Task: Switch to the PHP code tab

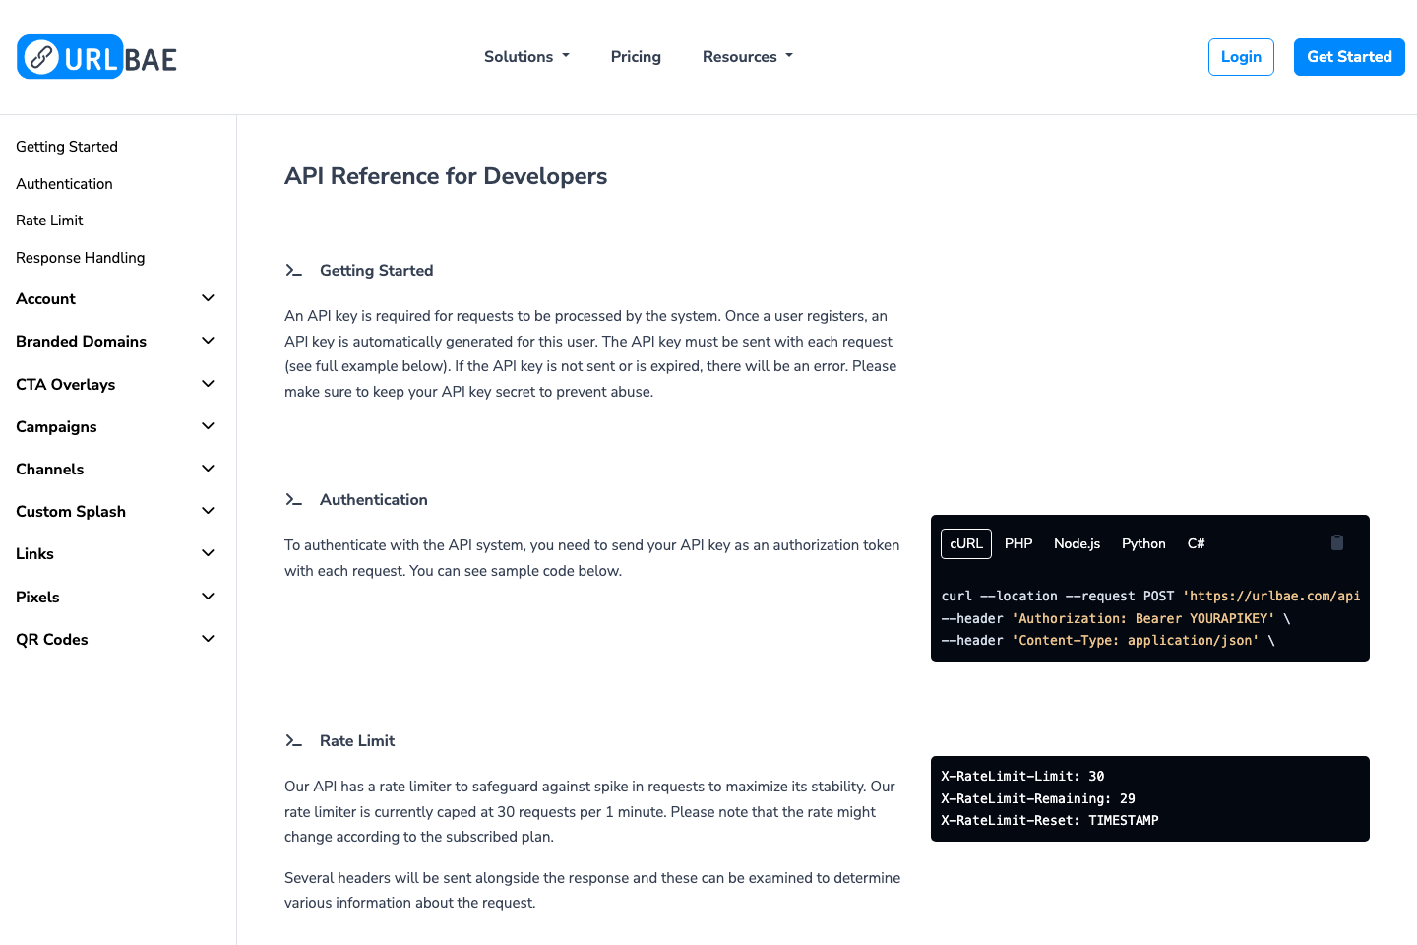Action: coord(1018,542)
